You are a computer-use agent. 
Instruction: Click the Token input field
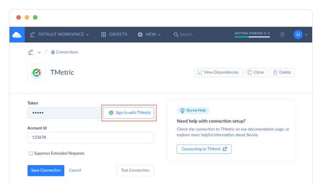point(64,113)
